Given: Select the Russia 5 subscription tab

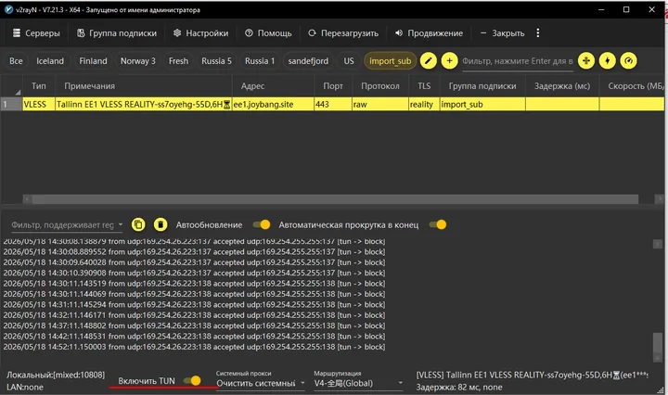Looking at the screenshot, I should pos(216,61).
